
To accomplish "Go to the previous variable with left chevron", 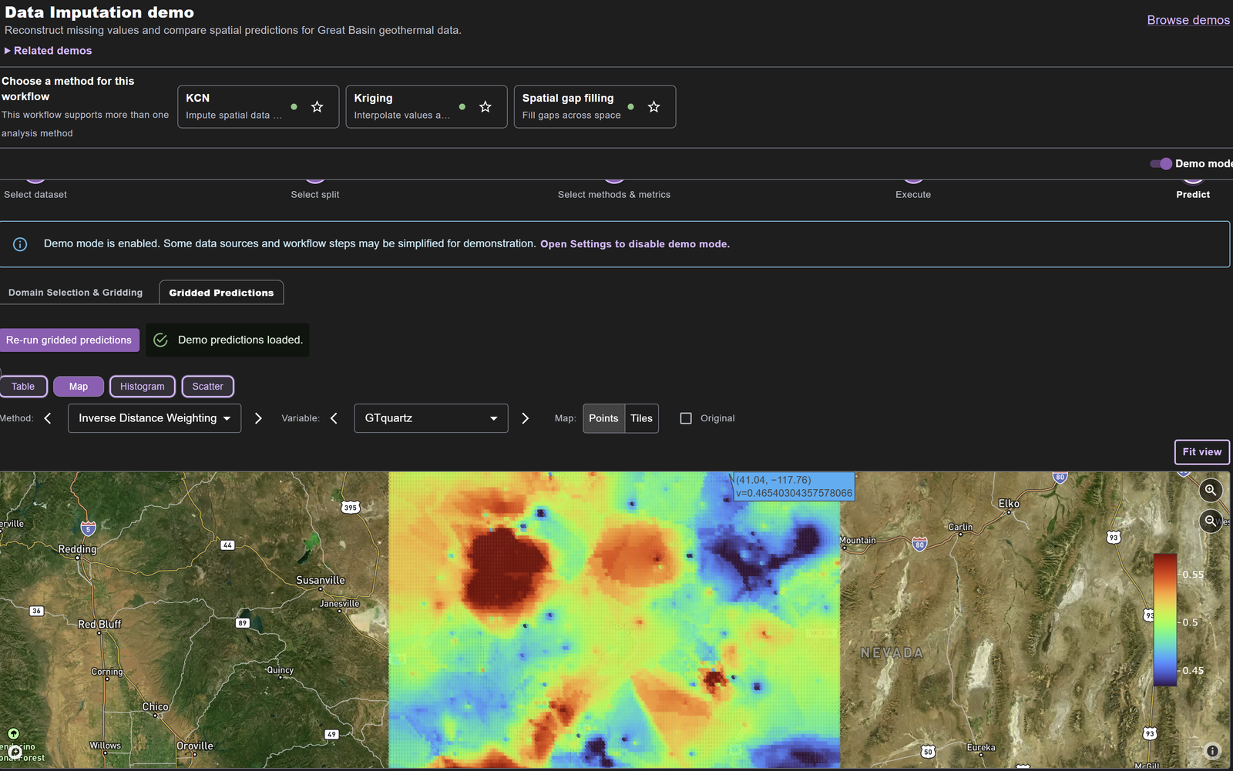I will [x=334, y=418].
